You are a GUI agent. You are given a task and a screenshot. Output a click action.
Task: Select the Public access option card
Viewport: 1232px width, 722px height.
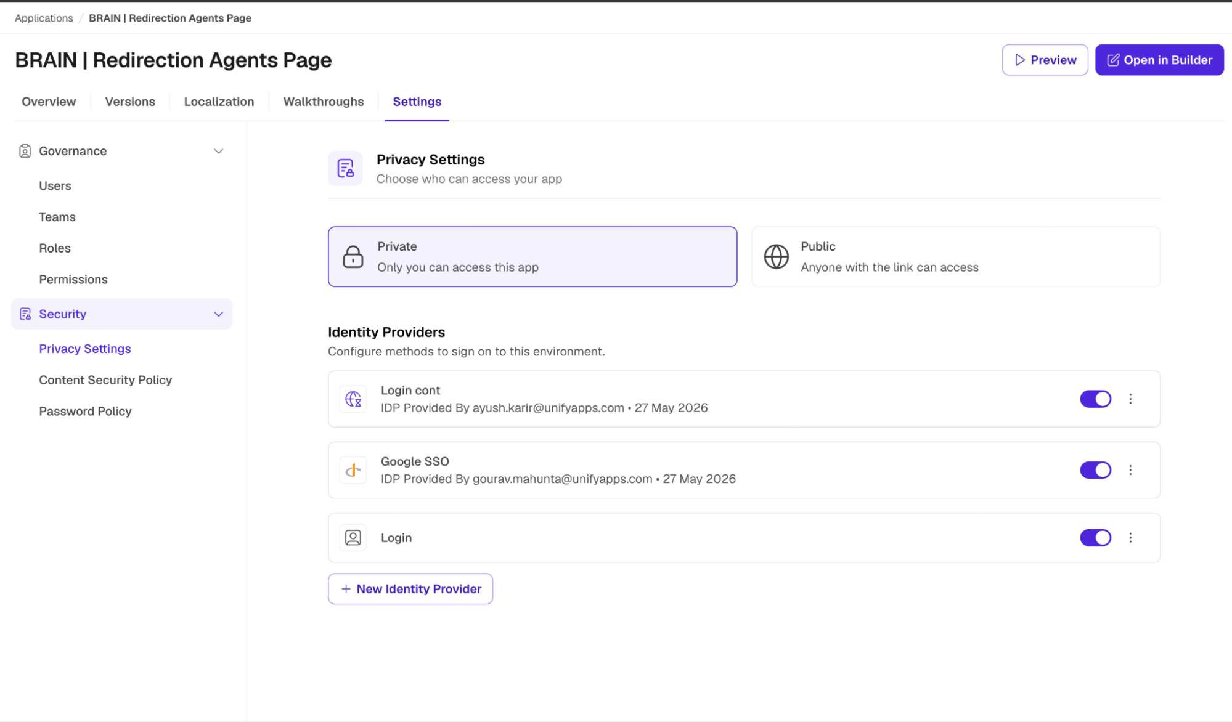pos(956,257)
